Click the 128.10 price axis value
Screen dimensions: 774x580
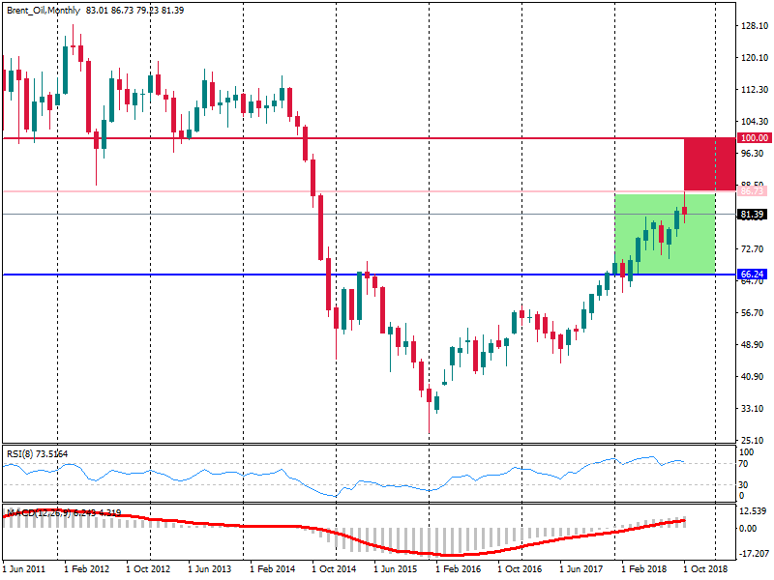(753, 26)
